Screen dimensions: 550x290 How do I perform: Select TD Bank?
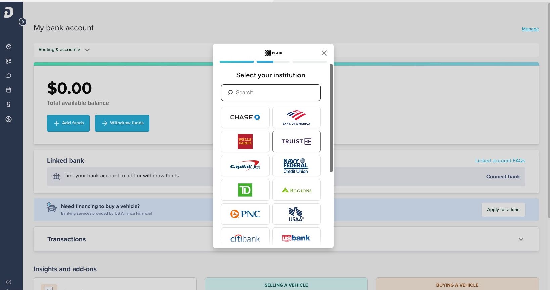245,190
